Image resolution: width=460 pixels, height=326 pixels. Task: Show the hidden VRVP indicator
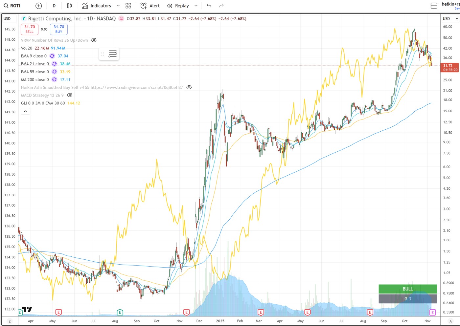tap(94, 40)
